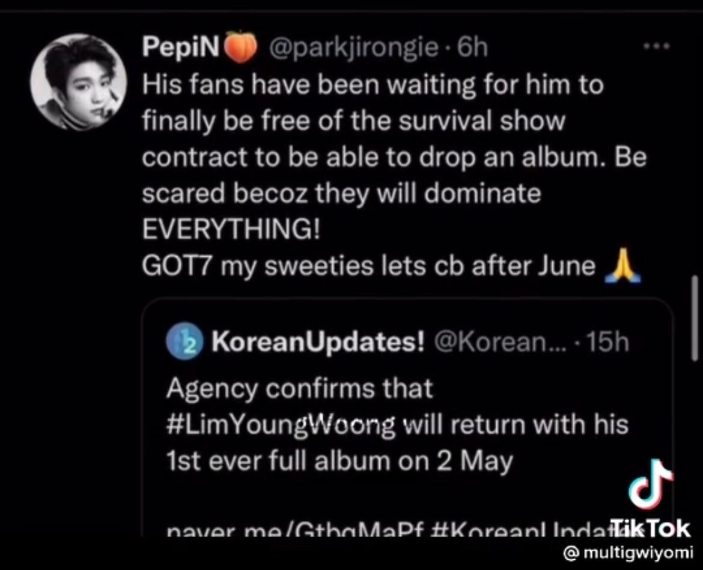The width and height of the screenshot is (703, 570).
Task: Tap the TikTok wordmark text
Action: [x=651, y=529]
